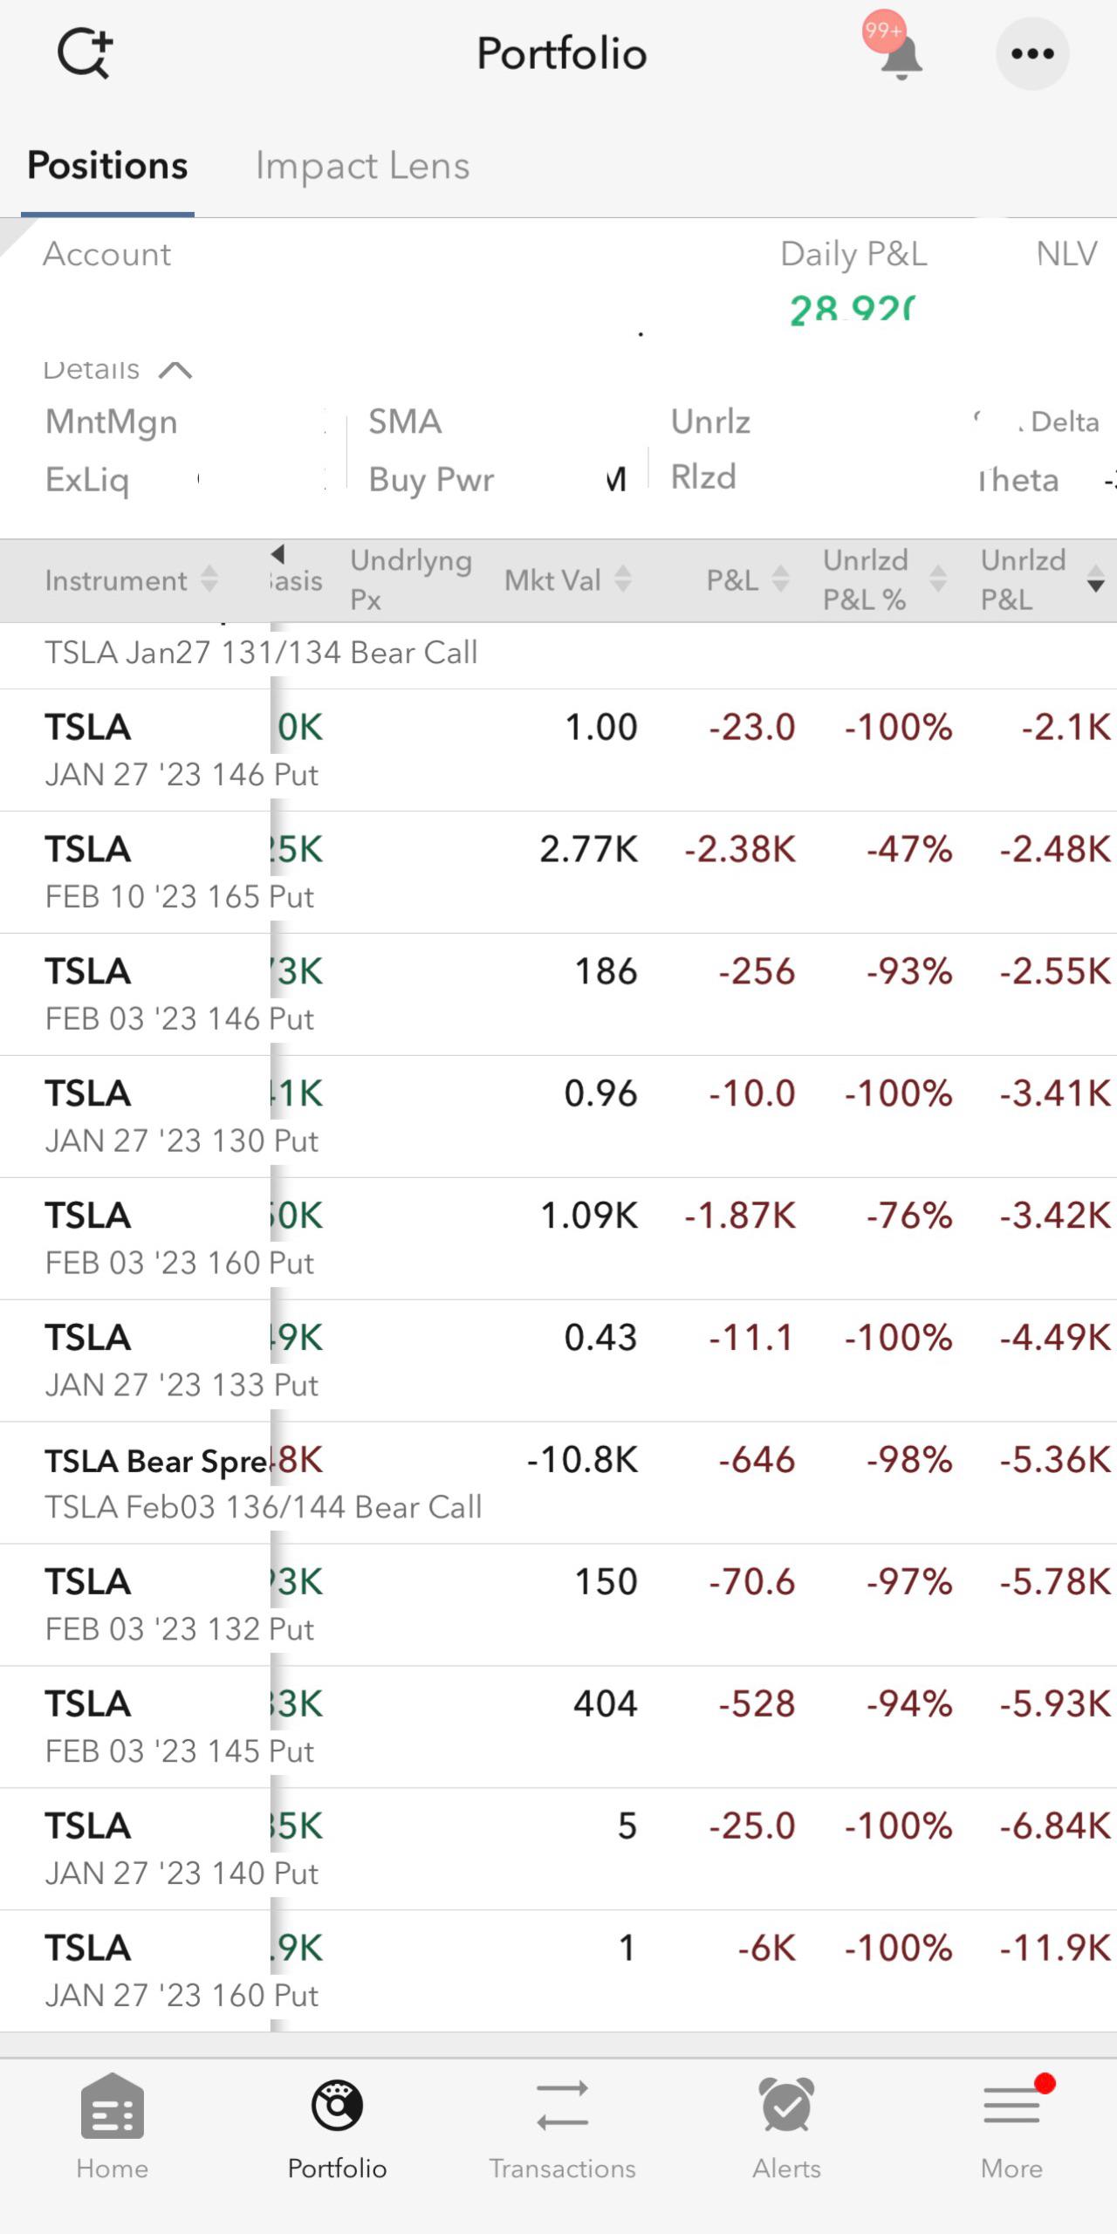This screenshot has height=2234, width=1117.
Task: Toggle Unrlzd P&L descending sort arrow
Action: click(x=1095, y=580)
